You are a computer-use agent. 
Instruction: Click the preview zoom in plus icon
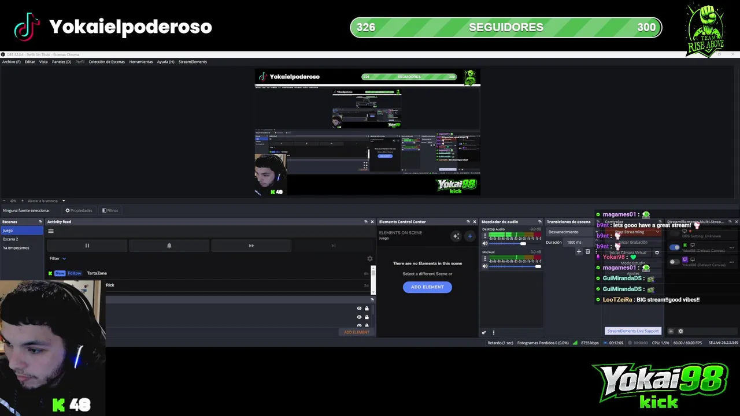click(x=23, y=201)
